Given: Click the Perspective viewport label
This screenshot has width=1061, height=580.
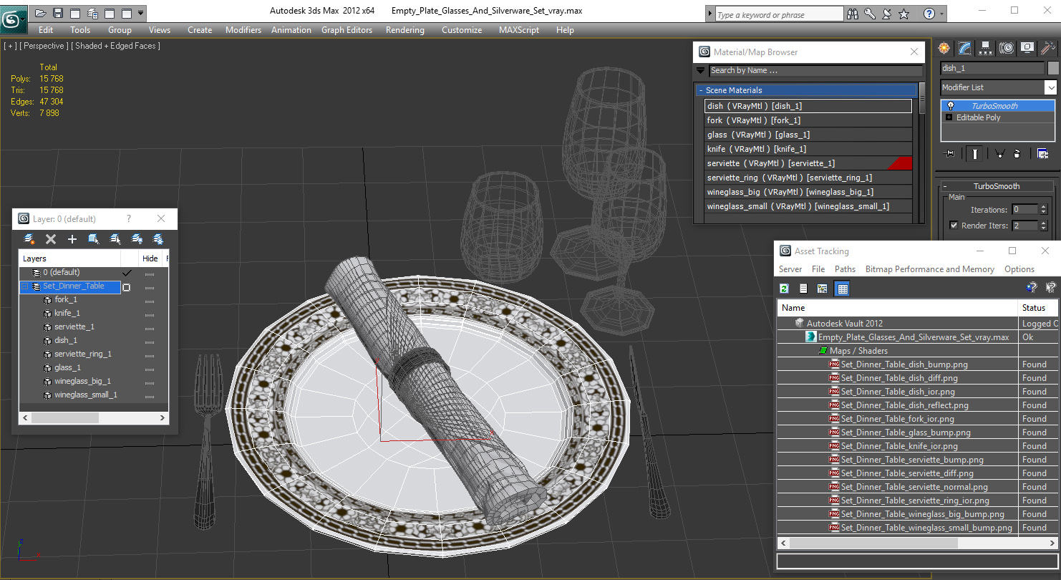Looking at the screenshot, I should point(44,46).
